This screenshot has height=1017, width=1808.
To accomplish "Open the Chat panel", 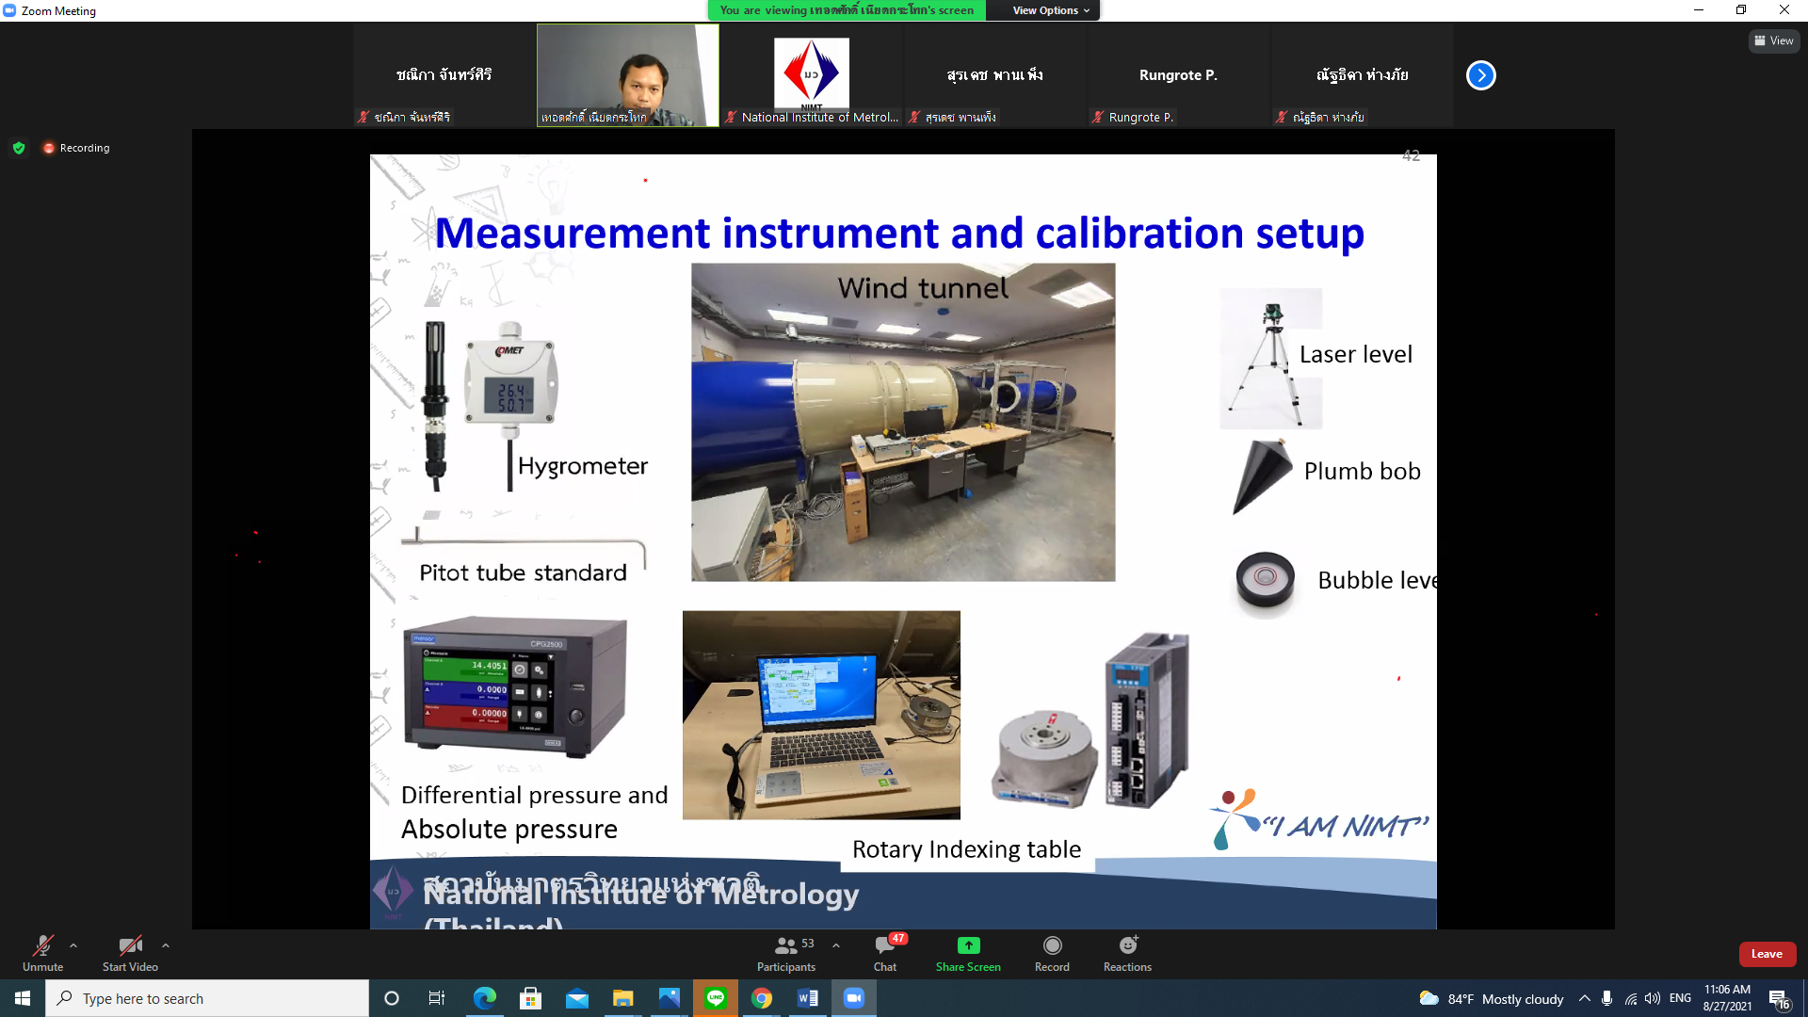I will [x=884, y=946].
